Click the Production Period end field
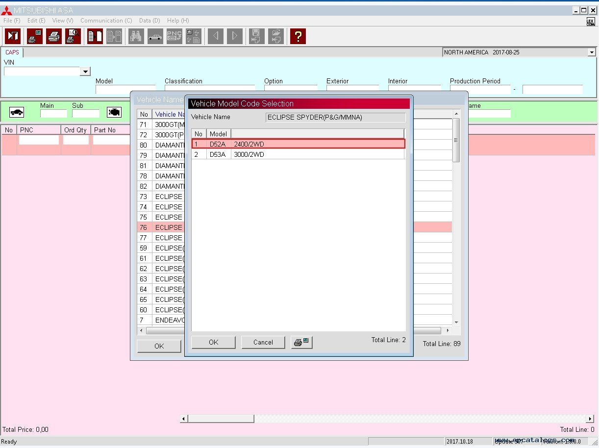599x448 pixels. click(552, 90)
